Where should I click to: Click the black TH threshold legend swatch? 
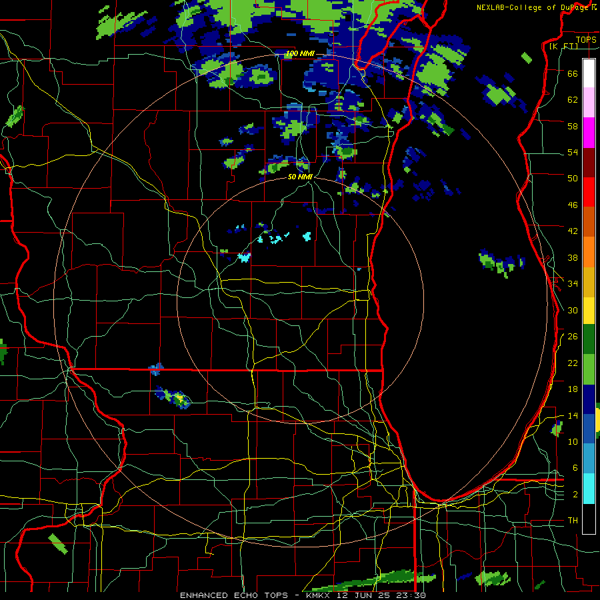[x=589, y=519]
